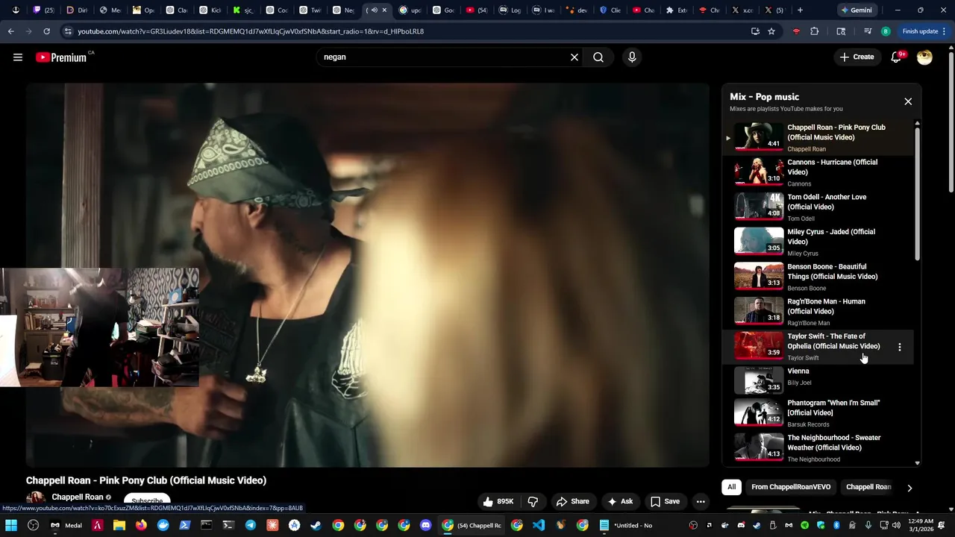This screenshot has height=537, width=955.
Task: Reload the page in Chrome
Action: [x=46, y=31]
